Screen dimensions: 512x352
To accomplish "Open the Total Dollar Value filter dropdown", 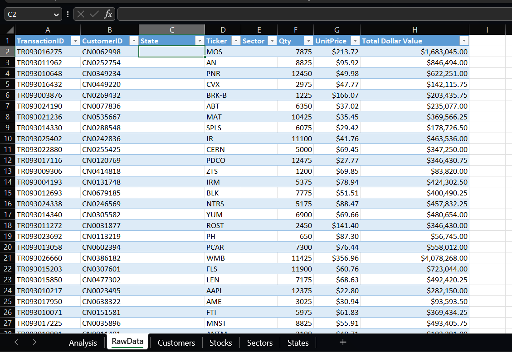I will coord(463,41).
